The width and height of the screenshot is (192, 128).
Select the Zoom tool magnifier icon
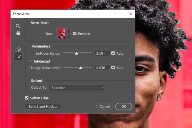(x=18, y=26)
